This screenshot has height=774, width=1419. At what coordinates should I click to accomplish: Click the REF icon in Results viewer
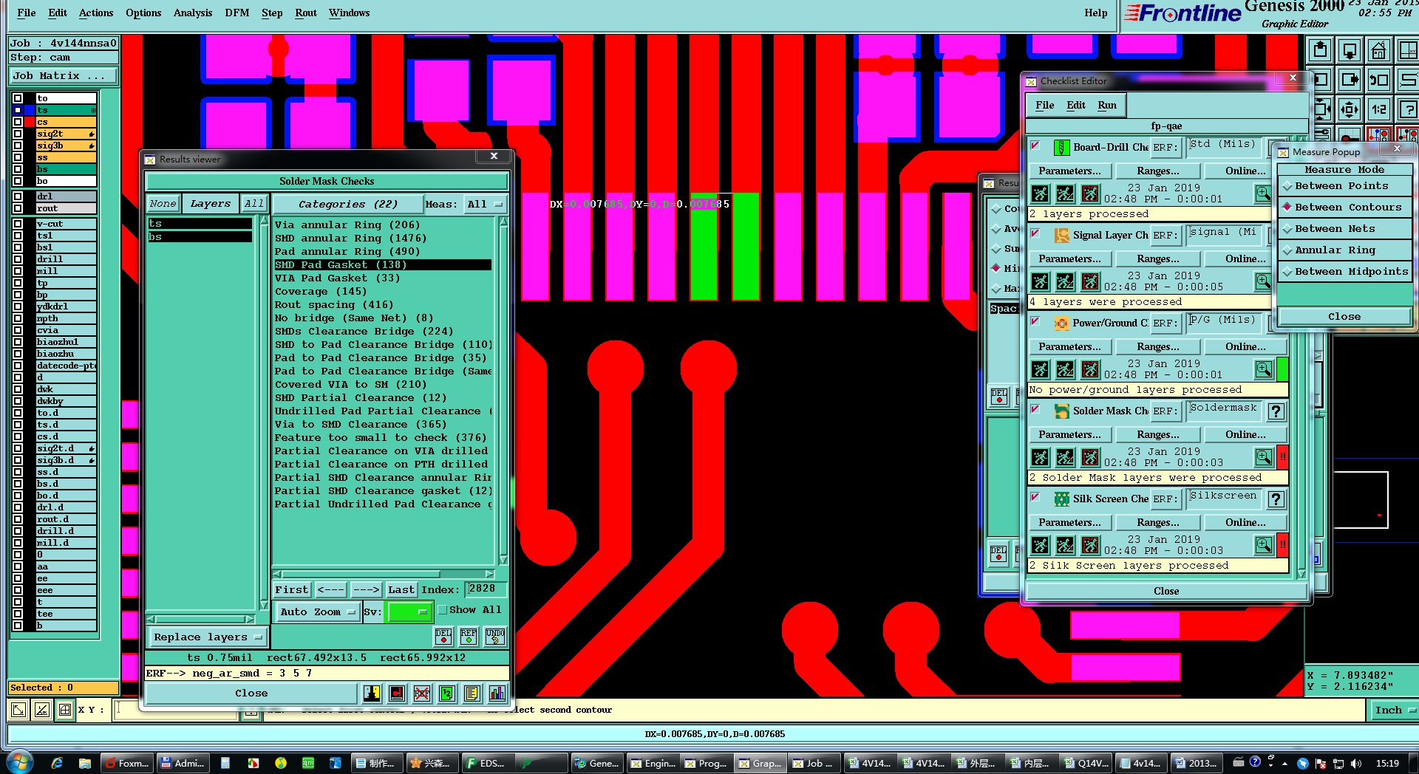(x=469, y=636)
